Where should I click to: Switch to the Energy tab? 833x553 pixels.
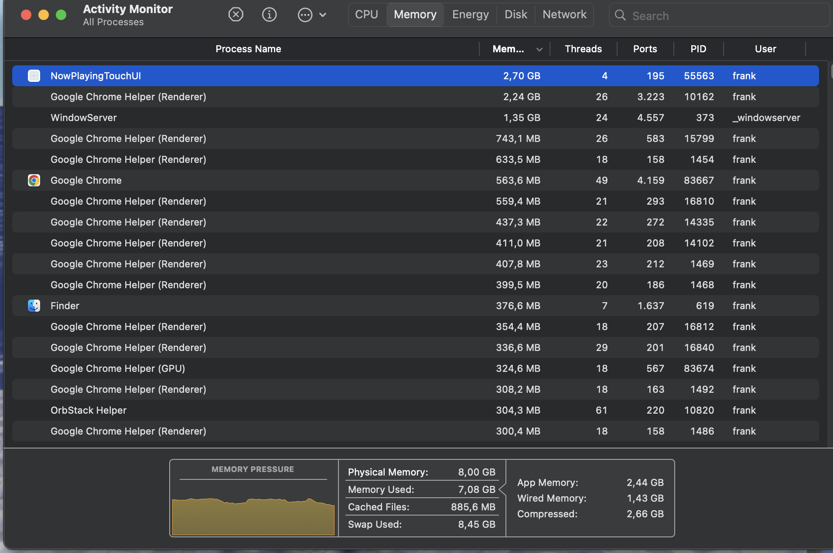(x=470, y=15)
